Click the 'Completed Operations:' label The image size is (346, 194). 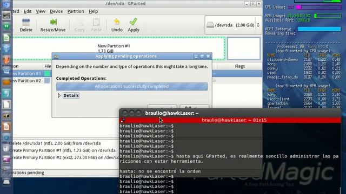(81, 78)
